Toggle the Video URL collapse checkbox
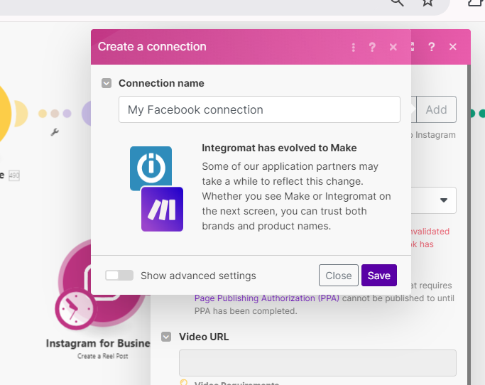The image size is (485, 385). 166,337
